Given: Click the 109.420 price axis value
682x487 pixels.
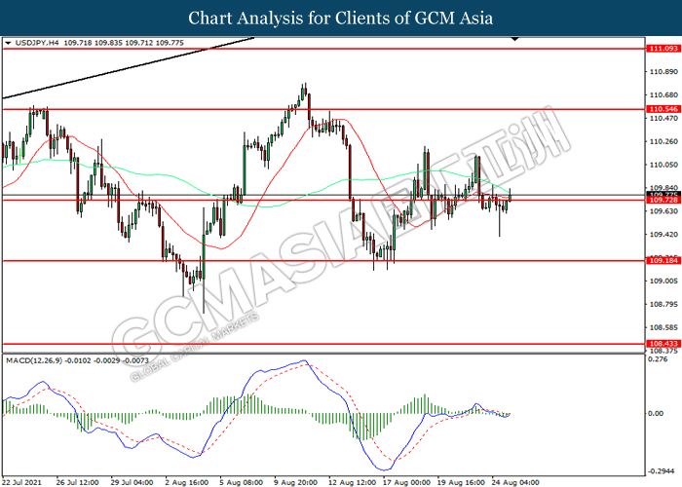Looking at the screenshot, I should (x=663, y=235).
